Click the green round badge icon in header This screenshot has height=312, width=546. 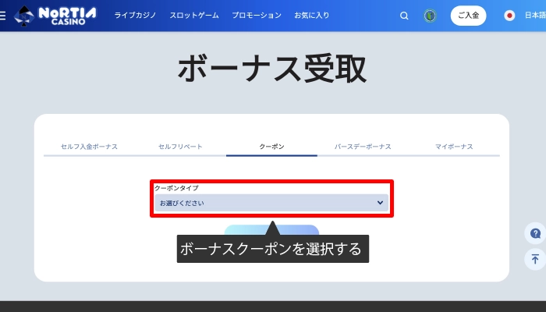430,16
